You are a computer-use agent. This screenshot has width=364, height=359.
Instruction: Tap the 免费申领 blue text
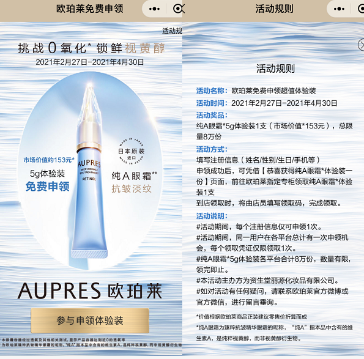point(47,187)
